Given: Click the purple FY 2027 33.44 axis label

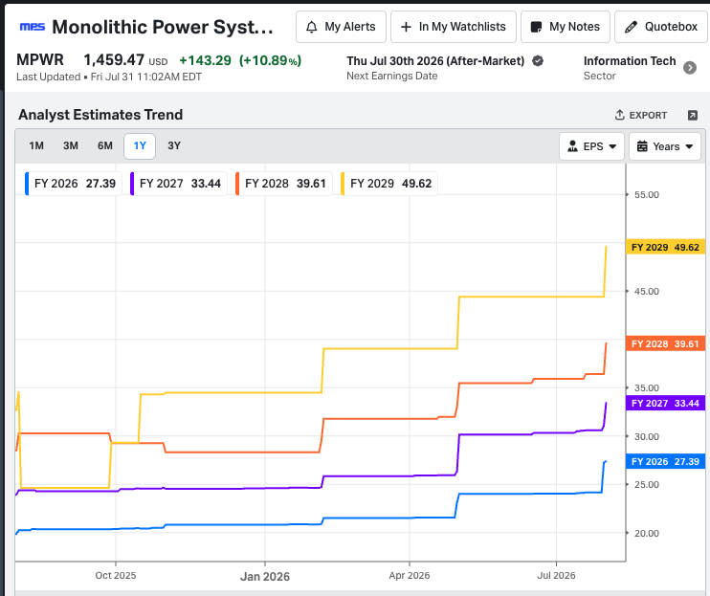Looking at the screenshot, I should point(665,403).
